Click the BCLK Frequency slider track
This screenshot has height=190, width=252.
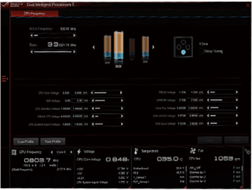(53, 35)
